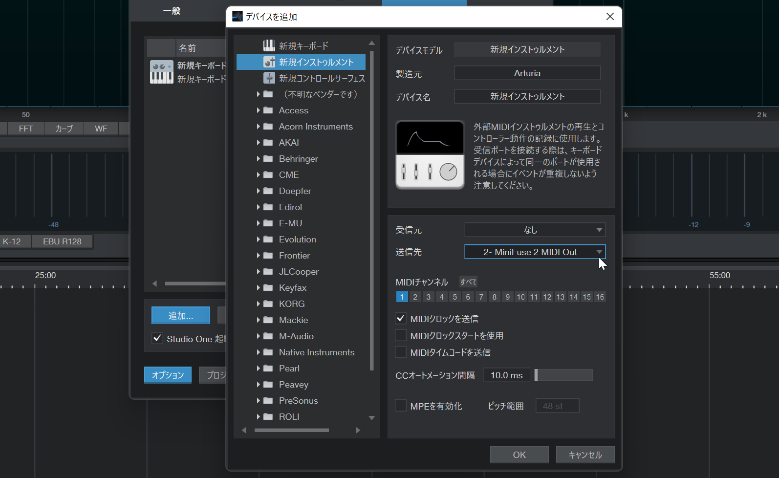779x478 pixels.
Task: Select the 新規コントロールサーフェス icon
Action: (269, 78)
